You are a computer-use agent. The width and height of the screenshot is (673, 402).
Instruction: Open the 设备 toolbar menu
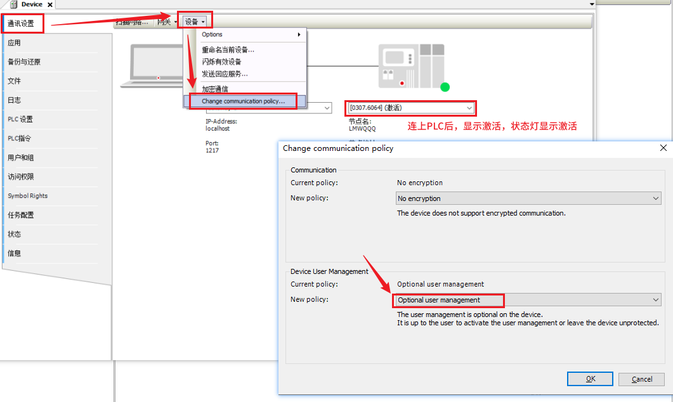tap(194, 22)
